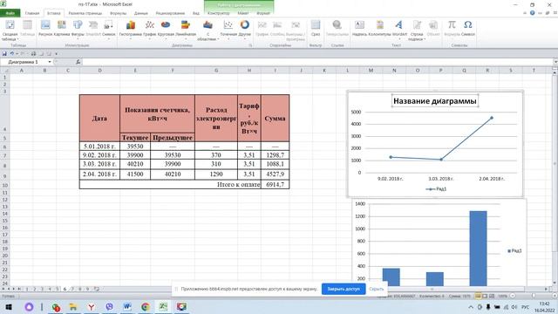
Task: Expand the formula bar
Action: tap(555, 62)
